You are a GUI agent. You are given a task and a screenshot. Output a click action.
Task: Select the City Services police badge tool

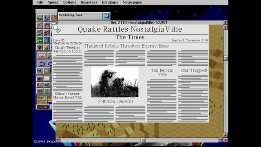46,47
